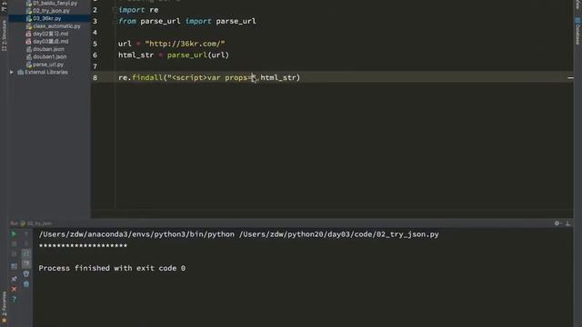
Task: Click the python file path in console output
Action: (x=339, y=234)
